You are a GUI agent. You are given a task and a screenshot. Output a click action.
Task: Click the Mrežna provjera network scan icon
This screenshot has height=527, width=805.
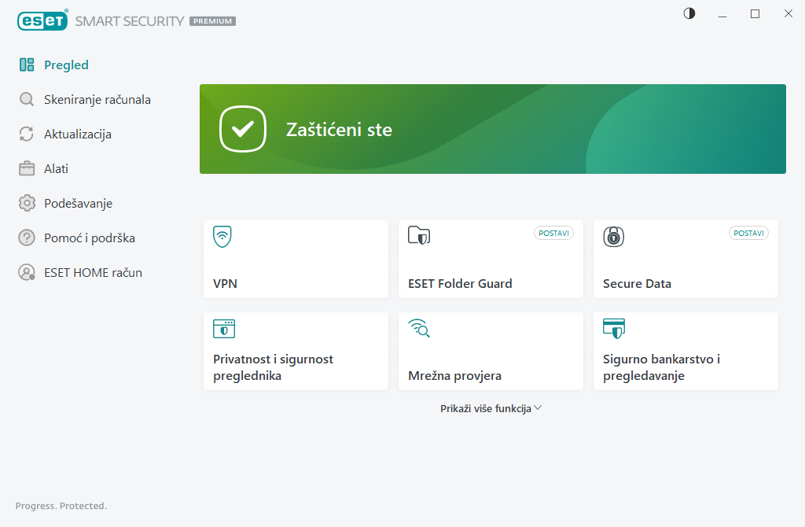(x=419, y=329)
